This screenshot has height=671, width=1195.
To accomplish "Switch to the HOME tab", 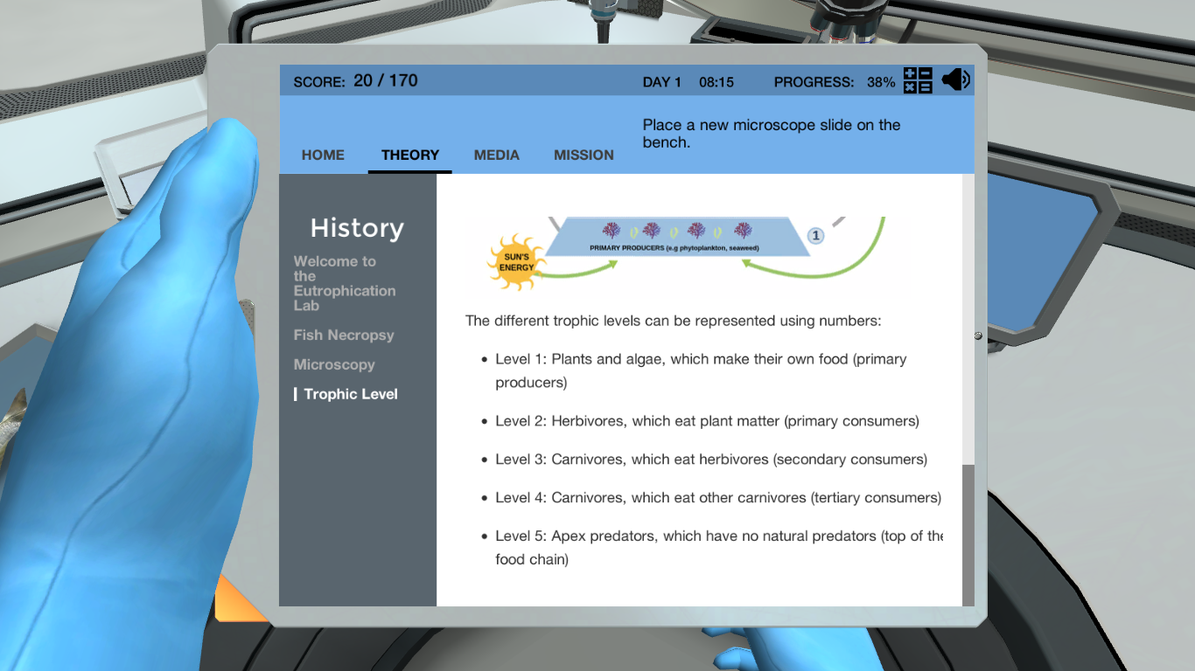I will (x=323, y=155).
